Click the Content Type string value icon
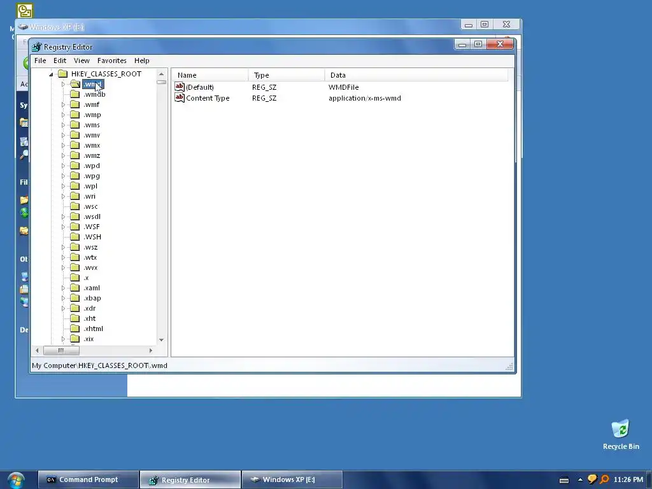652x489 pixels. pyautogui.click(x=180, y=97)
